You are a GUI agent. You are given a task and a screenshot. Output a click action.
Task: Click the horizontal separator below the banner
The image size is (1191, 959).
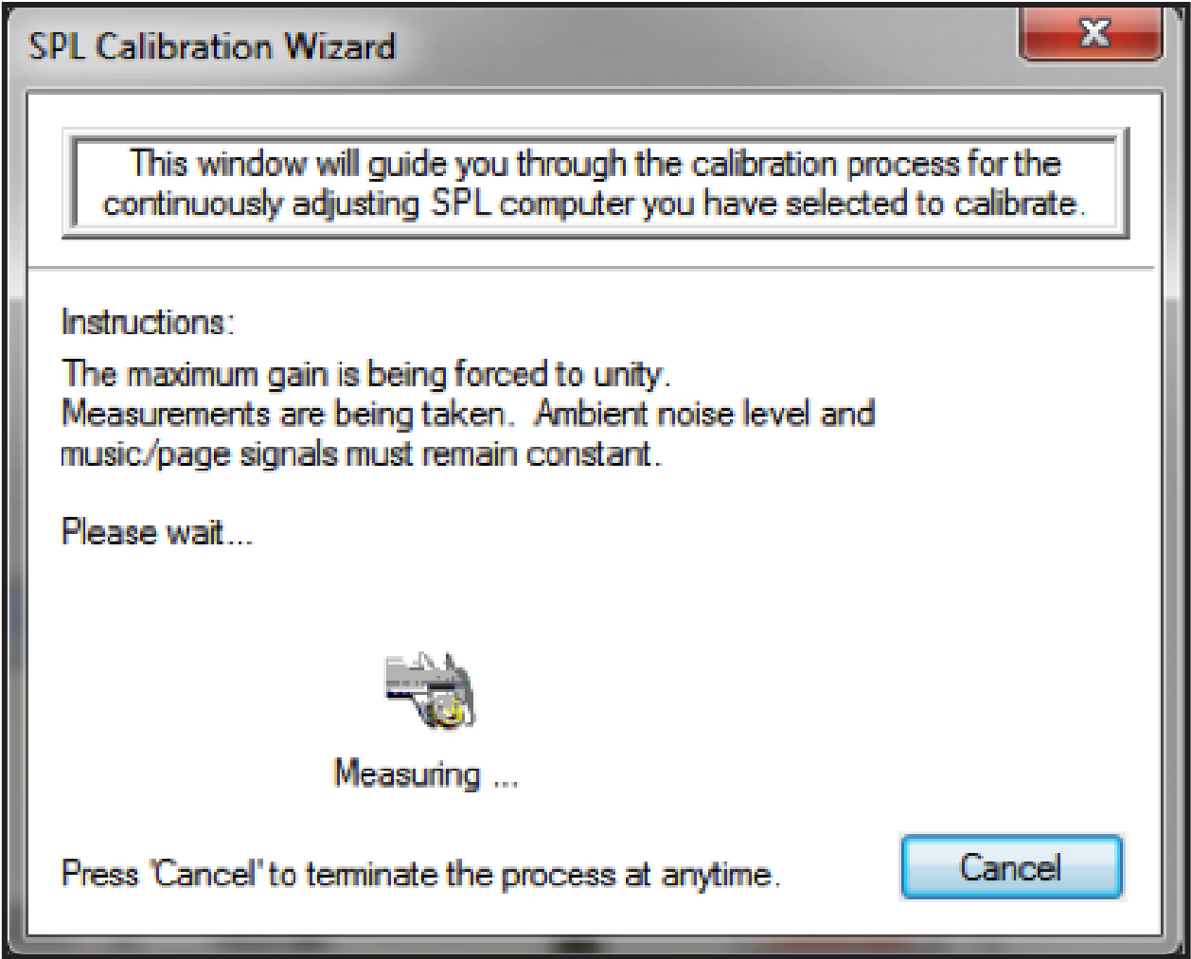595,266
